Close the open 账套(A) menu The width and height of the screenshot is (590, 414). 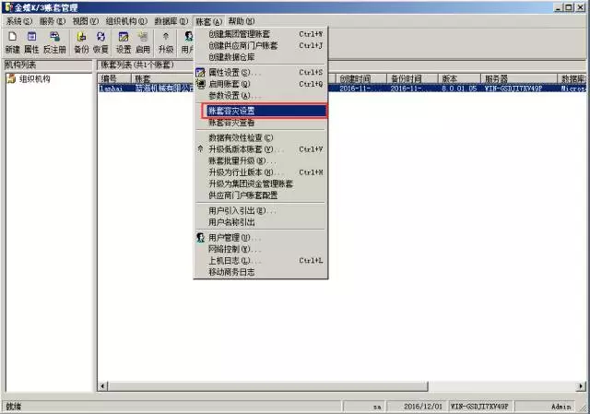209,21
